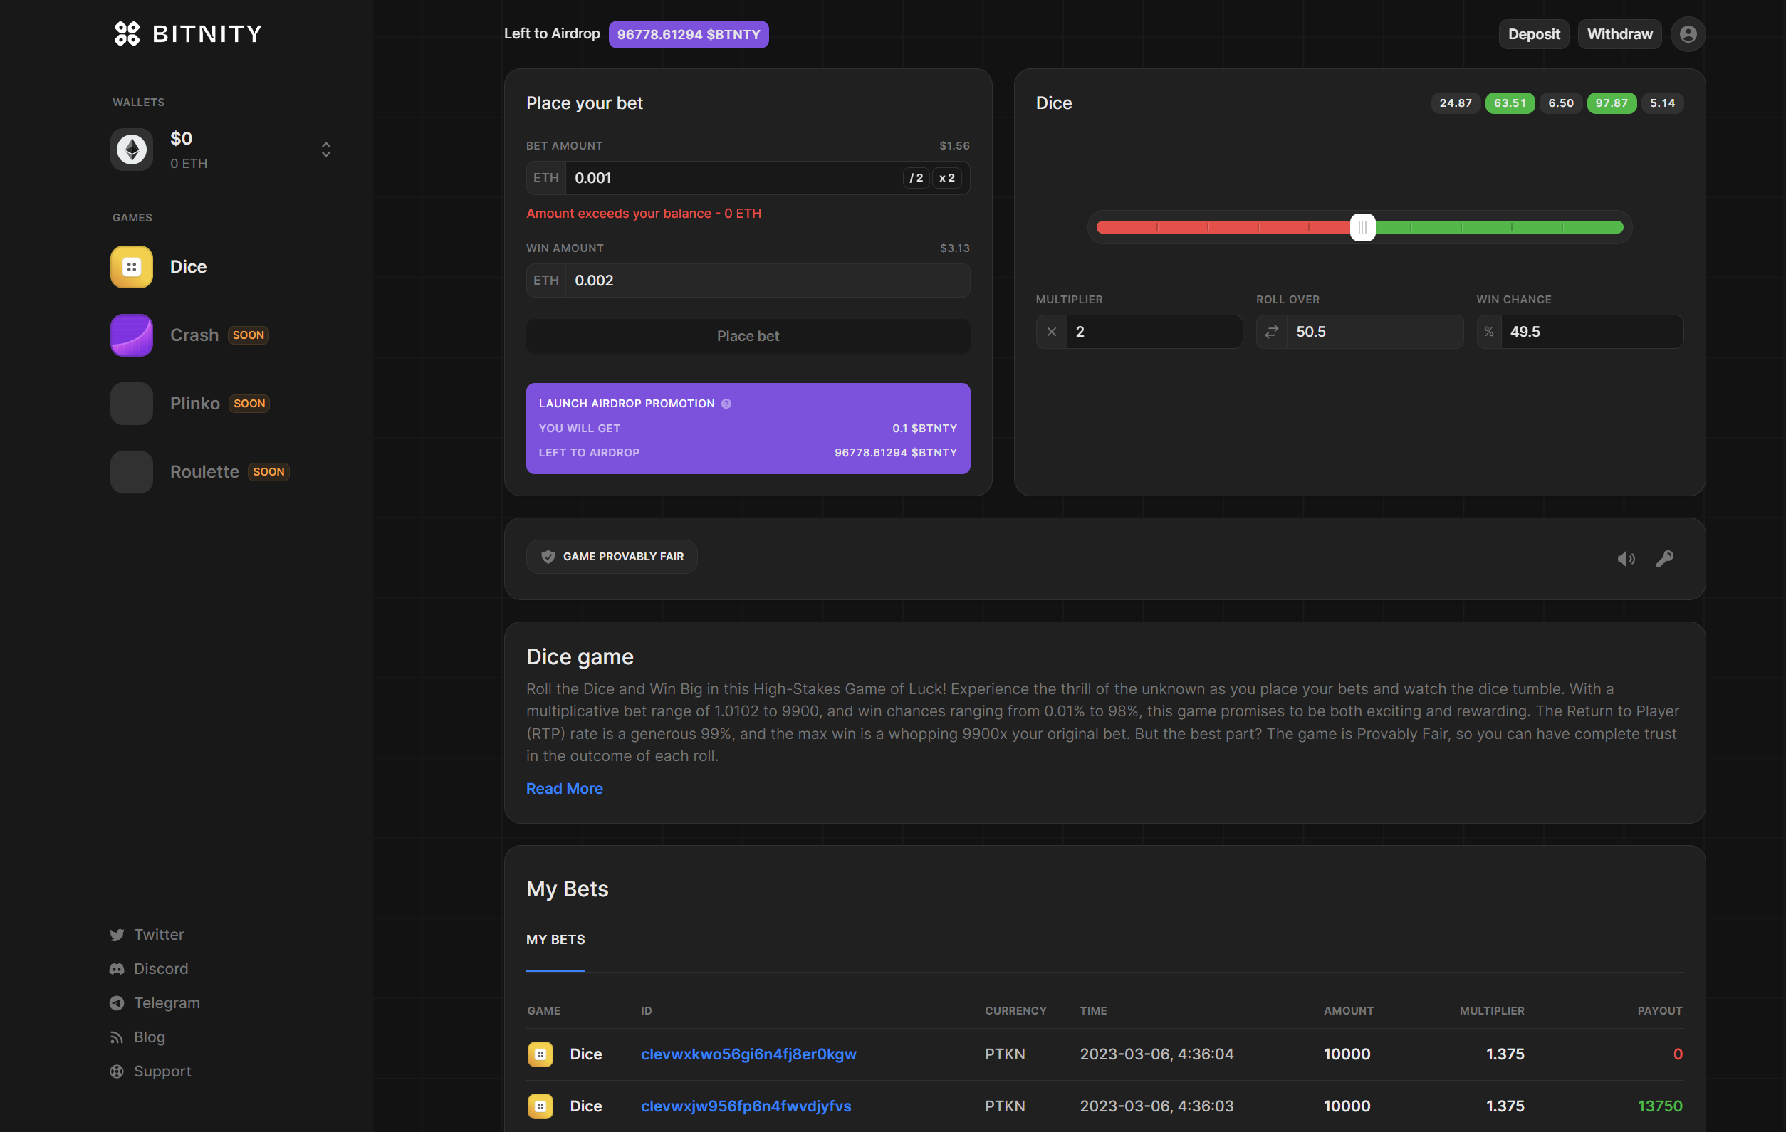Click Dice icon in first bet row
Viewport: 1786px width, 1132px height.
click(540, 1054)
